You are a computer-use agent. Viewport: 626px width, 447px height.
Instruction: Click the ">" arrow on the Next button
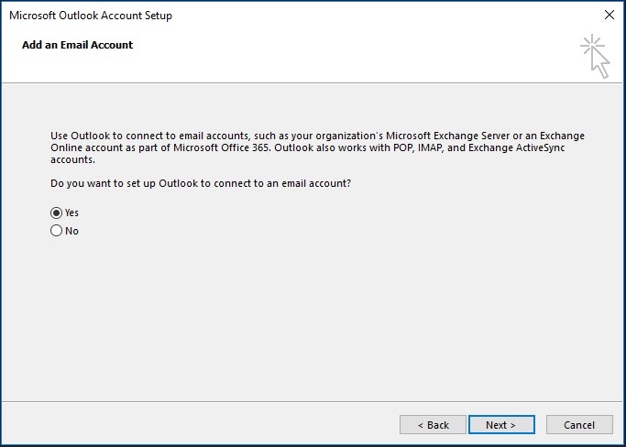512,425
